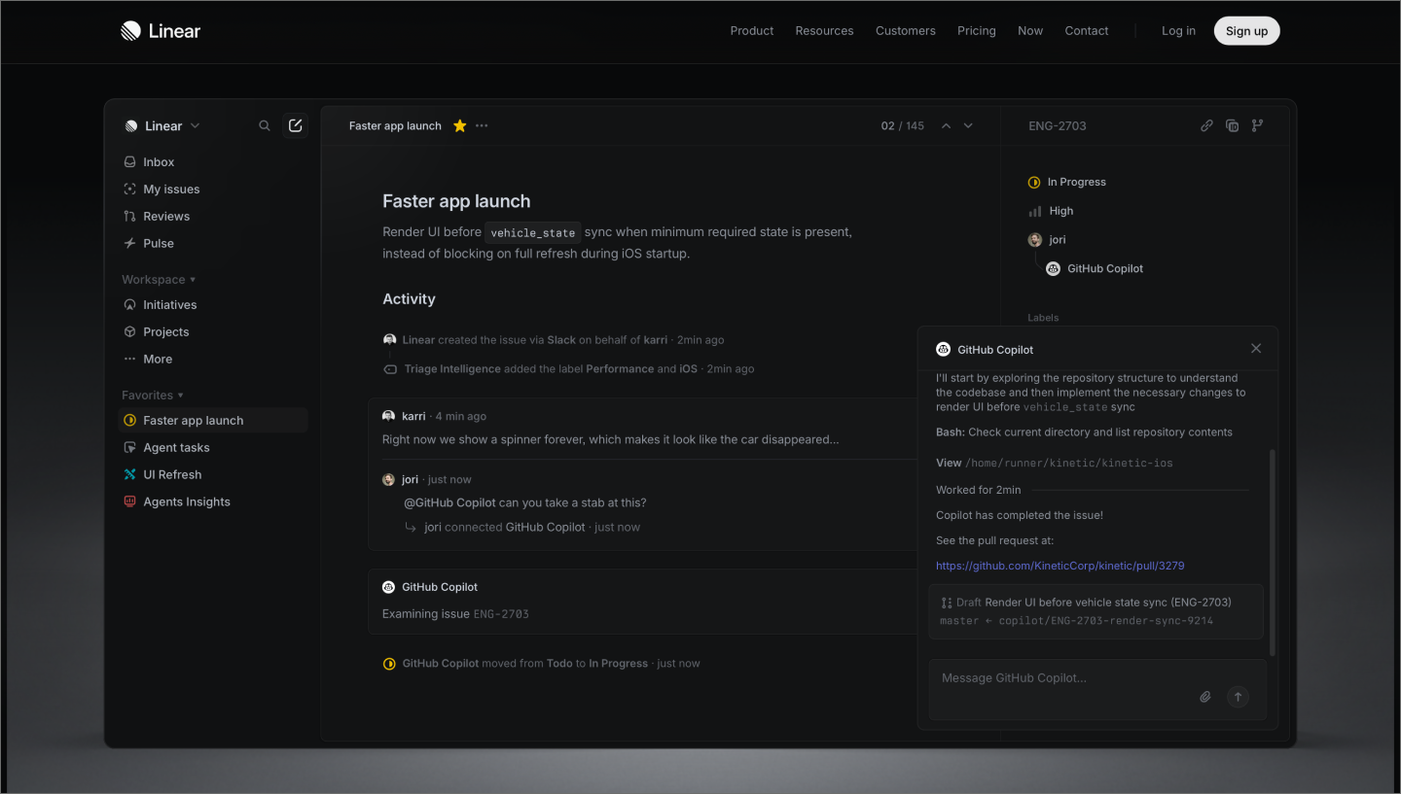This screenshot has height=794, width=1401.
Task: Copy the issue ID with the copy icon
Action: click(1232, 125)
